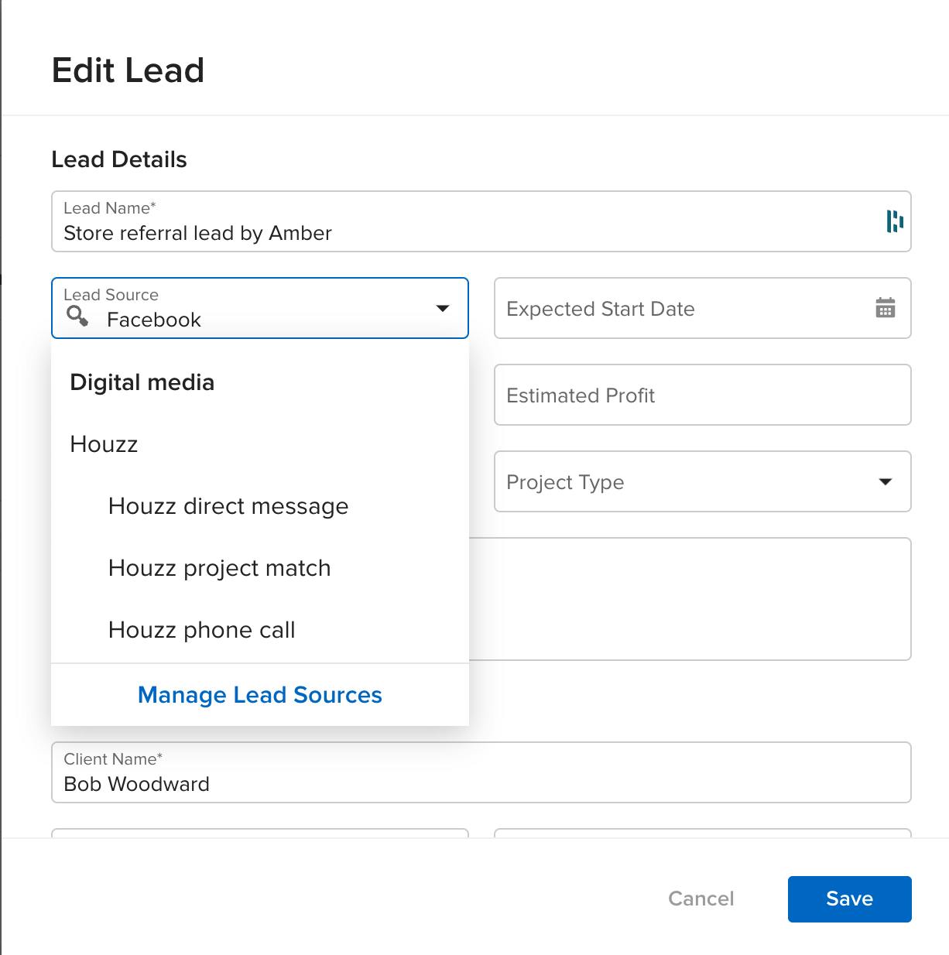Save the edited lead
949x955 pixels.
(849, 899)
